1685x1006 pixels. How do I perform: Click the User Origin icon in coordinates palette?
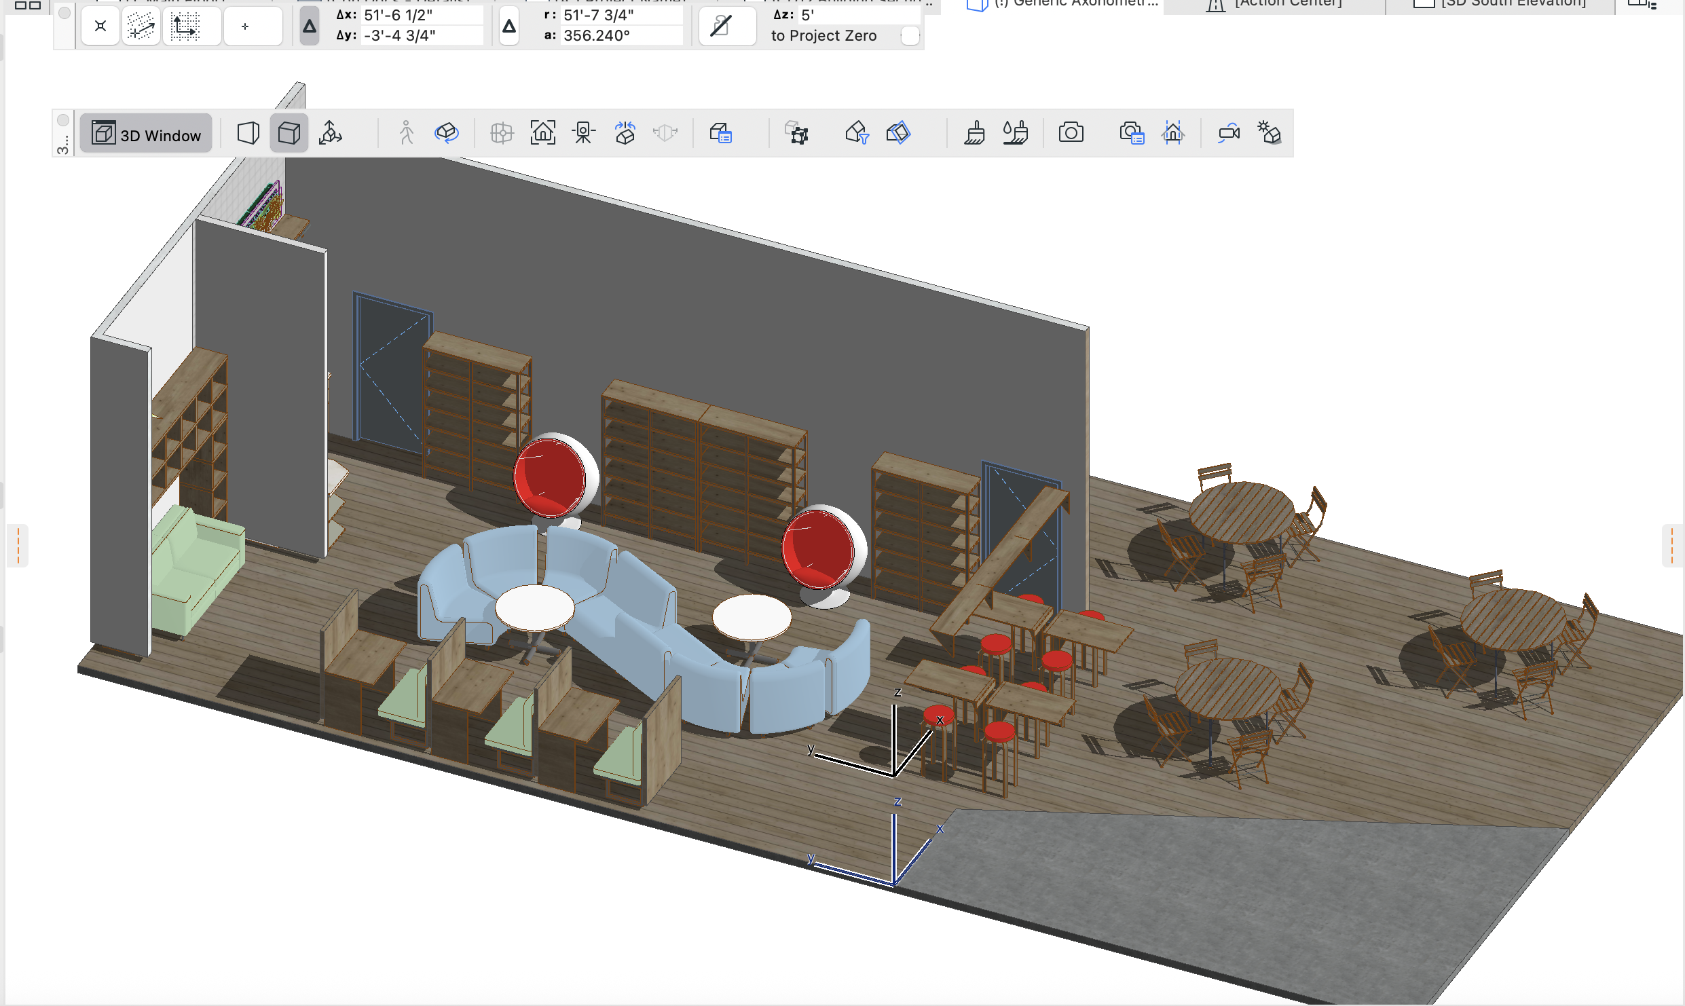(x=100, y=26)
